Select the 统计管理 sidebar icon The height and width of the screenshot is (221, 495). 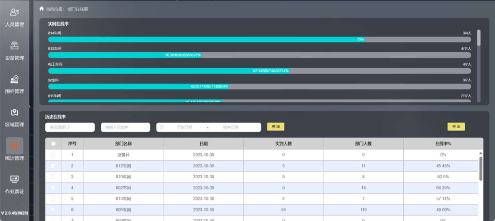coord(14,146)
